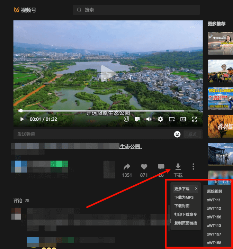The width and height of the screenshot is (233, 249).
Task: Select 原始视频 download option
Action: [x=215, y=191]
